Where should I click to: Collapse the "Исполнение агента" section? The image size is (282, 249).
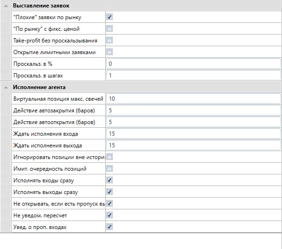pos(4,87)
